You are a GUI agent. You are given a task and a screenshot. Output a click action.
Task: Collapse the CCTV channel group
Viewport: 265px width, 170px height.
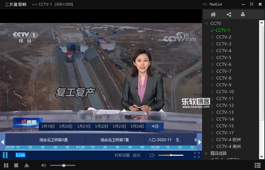coord(206,23)
